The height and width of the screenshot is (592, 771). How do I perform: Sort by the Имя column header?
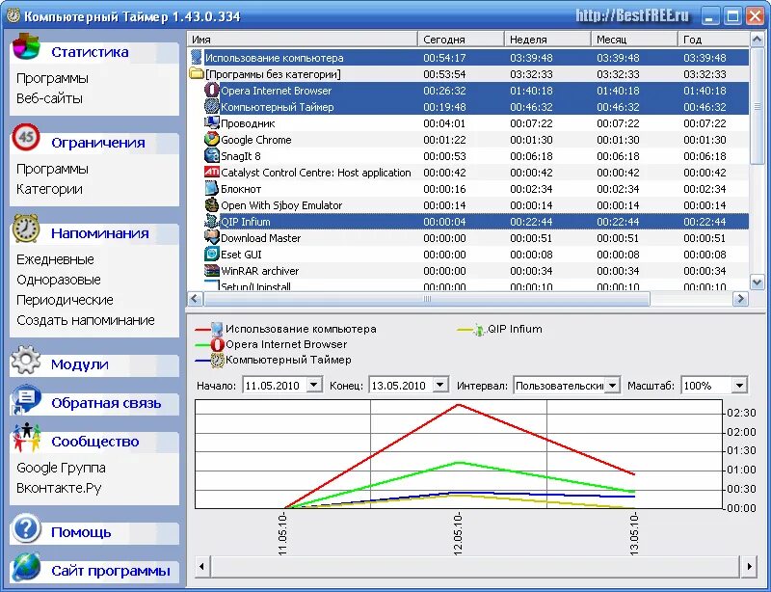pyautogui.click(x=303, y=40)
